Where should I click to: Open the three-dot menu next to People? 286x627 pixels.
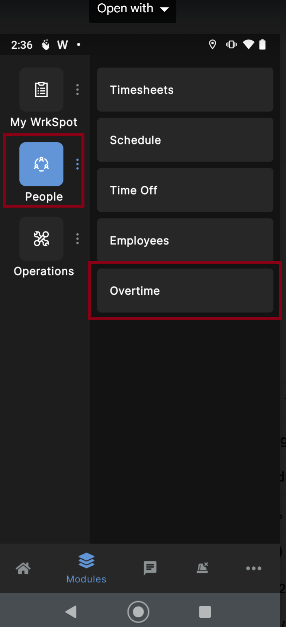pos(77,164)
